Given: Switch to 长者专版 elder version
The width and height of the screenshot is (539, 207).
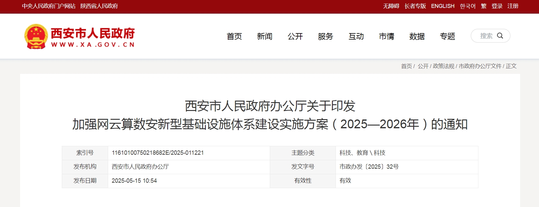Looking at the screenshot, I should tap(415, 6).
